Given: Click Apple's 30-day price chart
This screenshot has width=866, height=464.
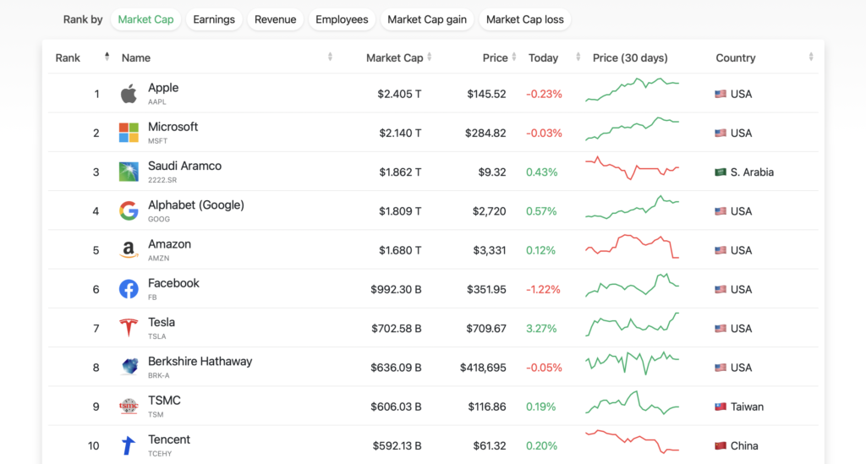Looking at the screenshot, I should [x=633, y=90].
